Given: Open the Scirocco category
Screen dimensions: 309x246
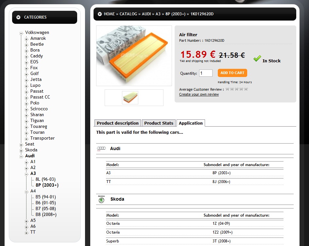Looking at the screenshot, I should coord(39,109).
